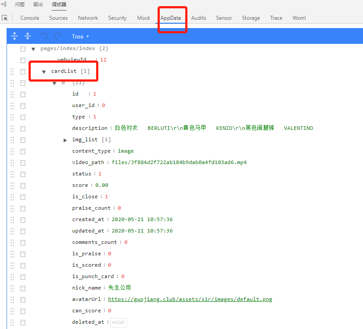Click the action menu box on webviewId row
Image resolution: width=363 pixels, height=329 pixels.
tap(23, 61)
